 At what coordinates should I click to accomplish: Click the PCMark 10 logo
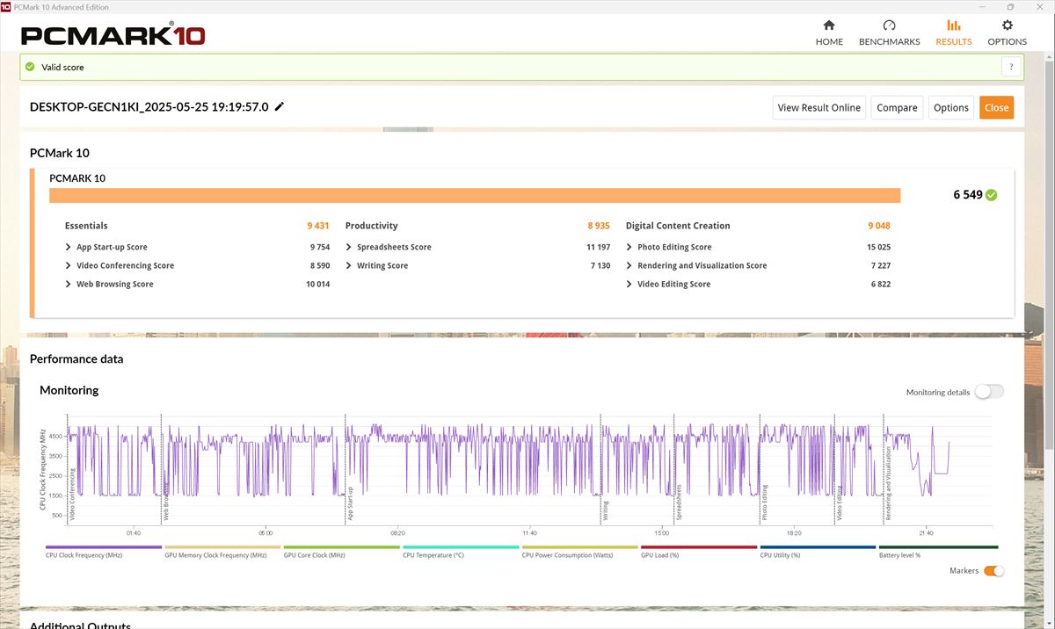(x=113, y=35)
